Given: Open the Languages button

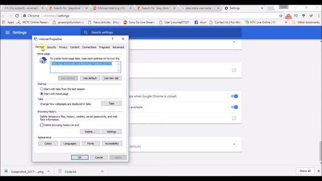Looking at the screenshot, I should click(70, 143).
